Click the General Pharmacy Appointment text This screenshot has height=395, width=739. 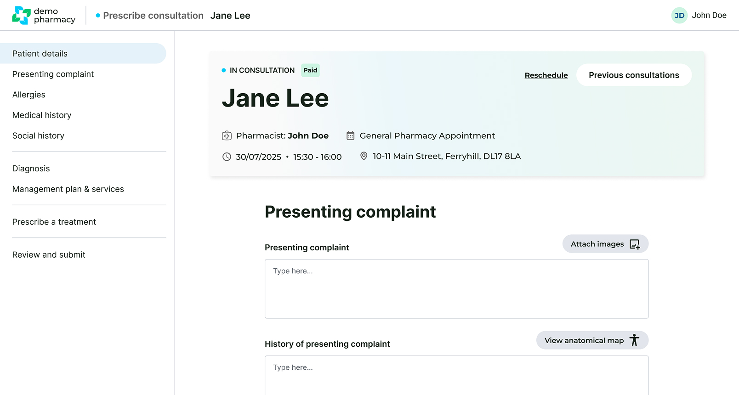(427, 135)
